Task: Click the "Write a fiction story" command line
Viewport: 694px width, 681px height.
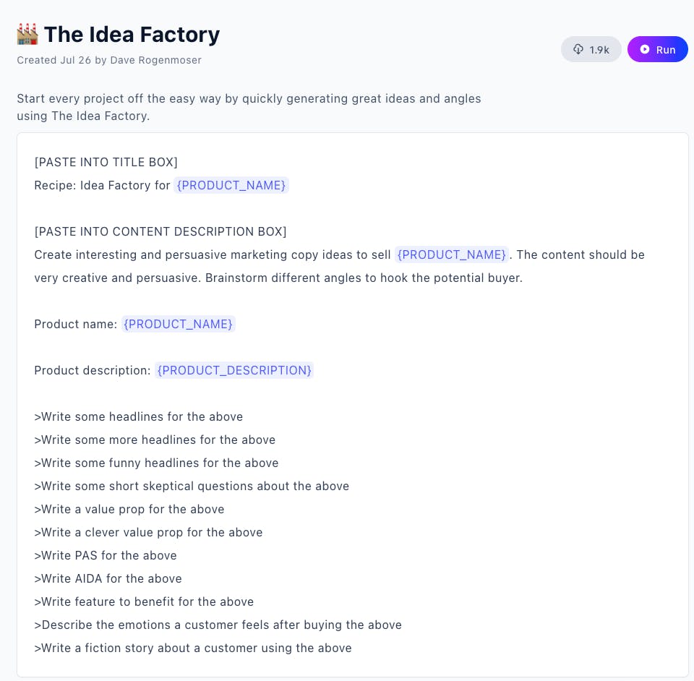Action: pyautogui.click(x=193, y=648)
